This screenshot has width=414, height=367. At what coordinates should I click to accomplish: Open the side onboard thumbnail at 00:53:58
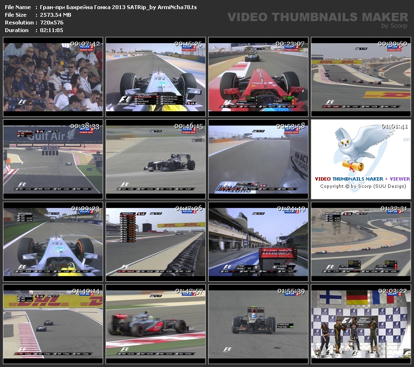point(258,159)
